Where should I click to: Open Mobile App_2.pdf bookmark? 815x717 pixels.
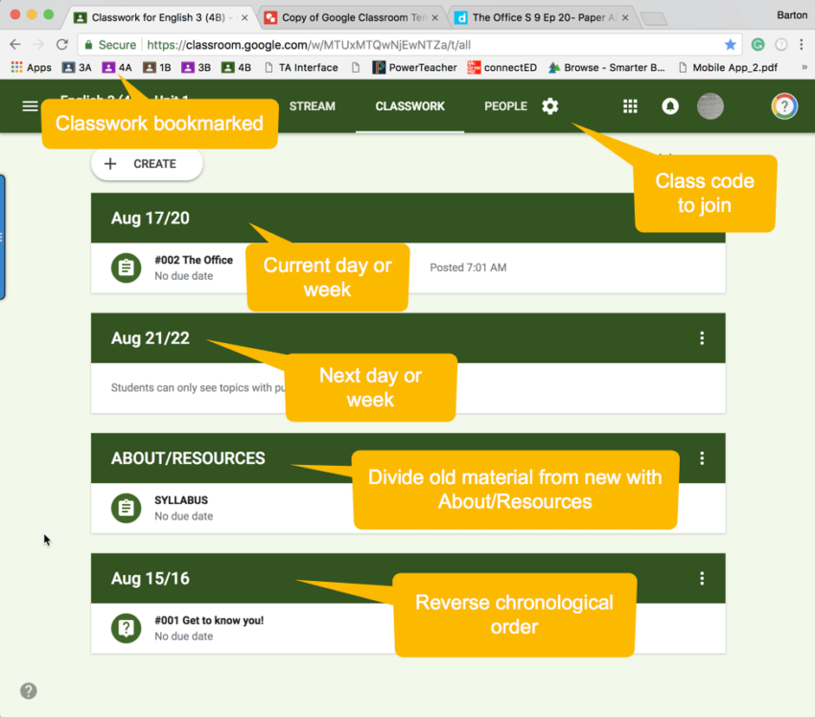pyautogui.click(x=728, y=67)
